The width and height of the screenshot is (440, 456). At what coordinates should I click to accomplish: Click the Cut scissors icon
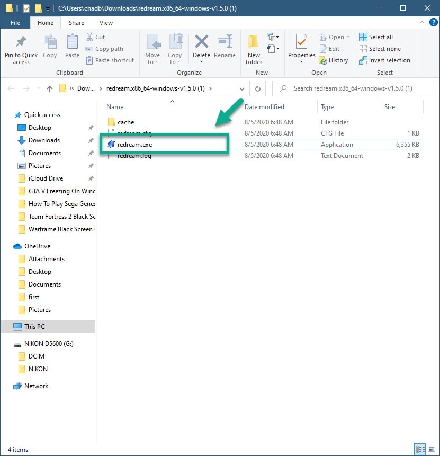click(x=89, y=37)
